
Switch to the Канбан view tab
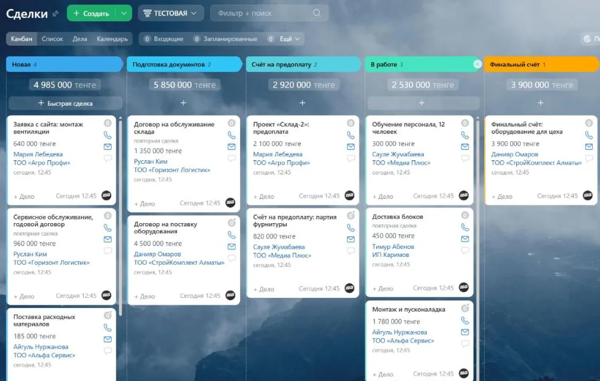(21, 39)
